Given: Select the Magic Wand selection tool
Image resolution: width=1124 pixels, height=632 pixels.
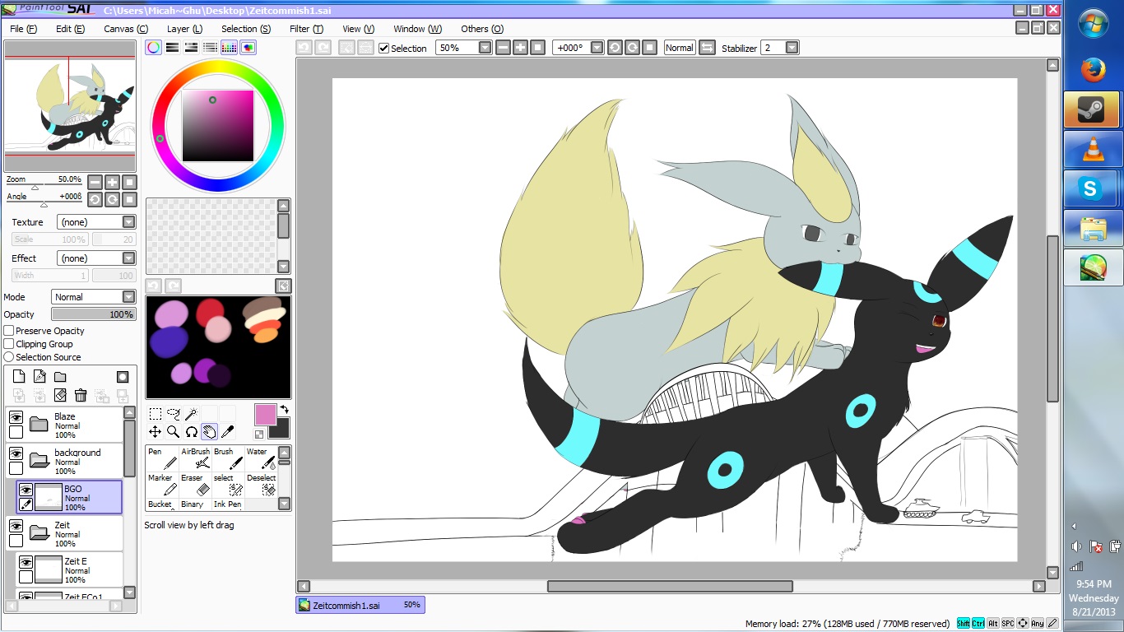Looking at the screenshot, I should (191, 414).
